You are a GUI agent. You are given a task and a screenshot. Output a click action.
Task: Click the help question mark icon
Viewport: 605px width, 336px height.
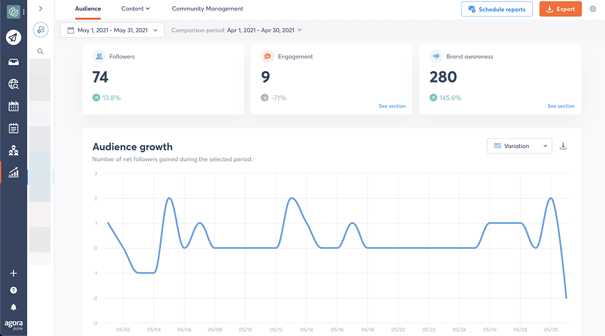14,290
